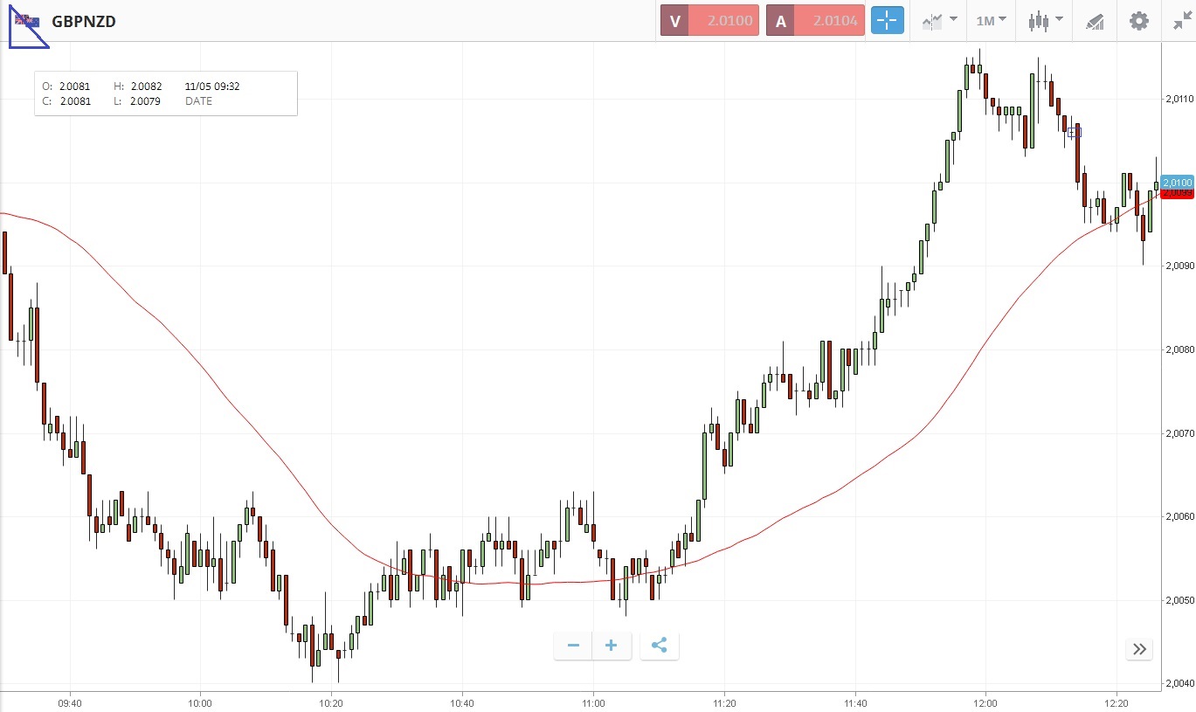Jump to the latest candle with the double-arrow button
This screenshot has height=712, width=1196.
point(1139,649)
